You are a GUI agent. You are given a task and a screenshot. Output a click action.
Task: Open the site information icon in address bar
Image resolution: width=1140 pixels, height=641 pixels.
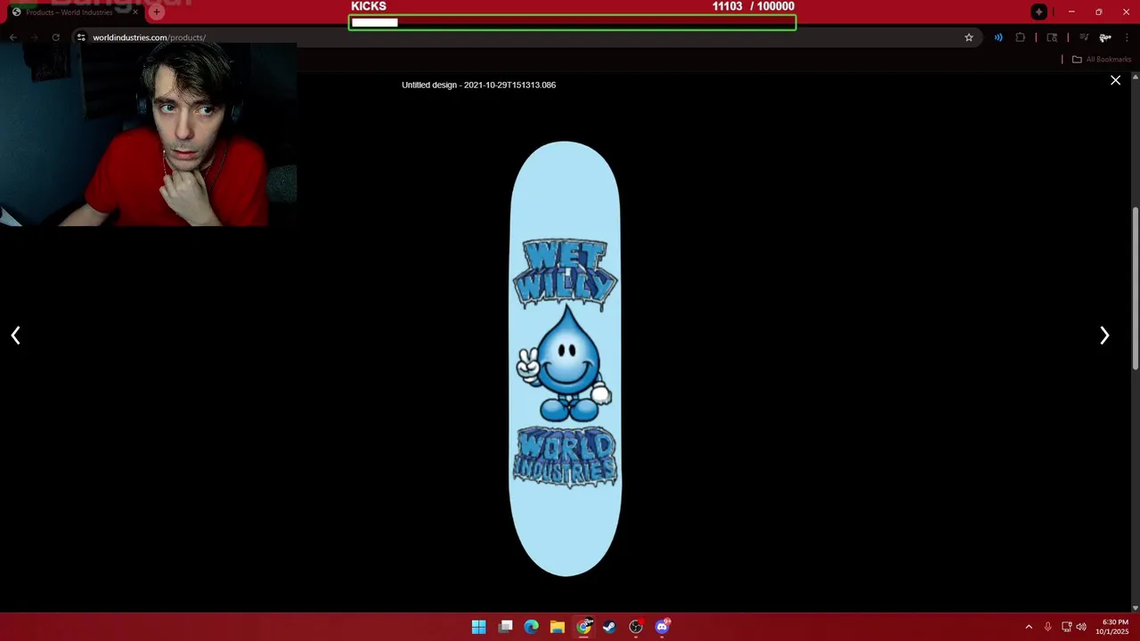coord(81,37)
